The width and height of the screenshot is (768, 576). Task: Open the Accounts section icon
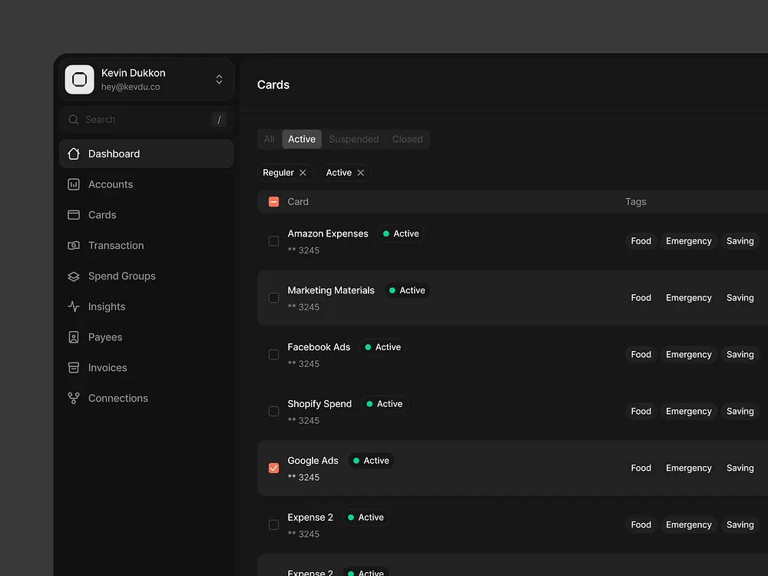click(x=73, y=184)
